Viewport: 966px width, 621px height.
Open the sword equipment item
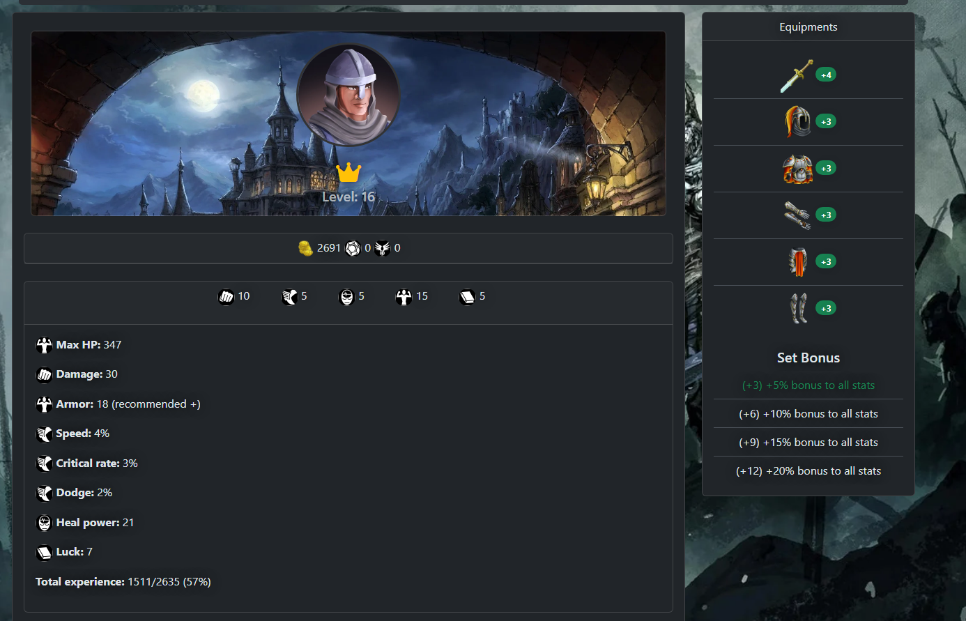[797, 75]
